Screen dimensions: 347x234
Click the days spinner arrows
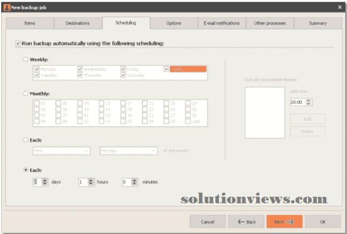[45, 182]
